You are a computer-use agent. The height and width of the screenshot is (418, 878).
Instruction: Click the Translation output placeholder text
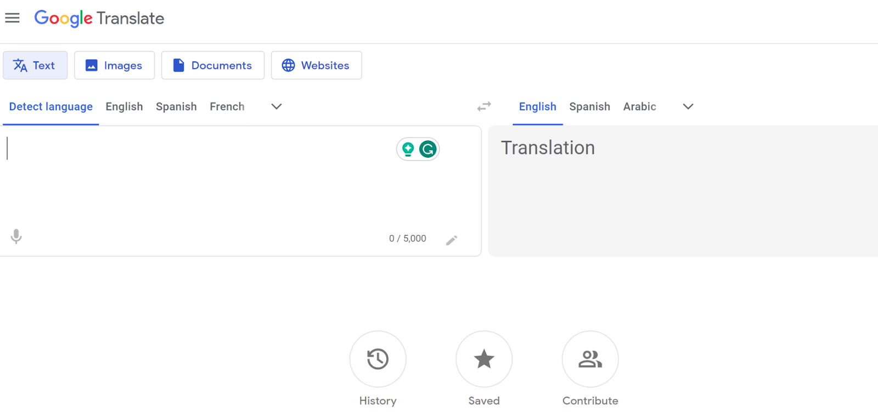coord(548,148)
